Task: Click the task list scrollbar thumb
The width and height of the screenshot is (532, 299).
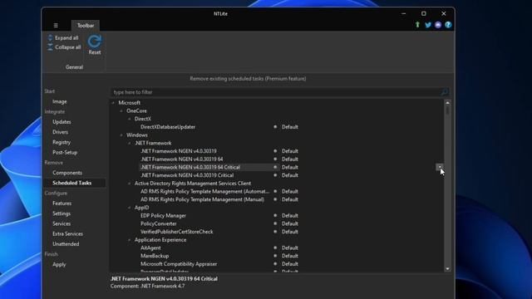Action: [447, 110]
